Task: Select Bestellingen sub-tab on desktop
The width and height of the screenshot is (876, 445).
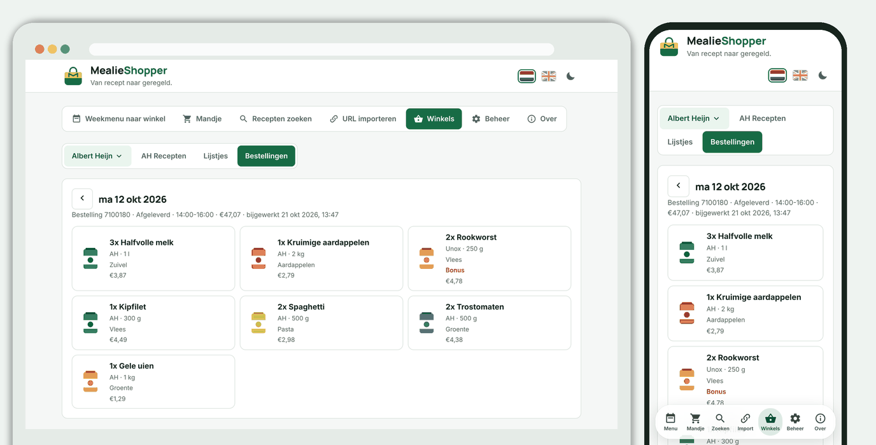Action: click(x=266, y=156)
